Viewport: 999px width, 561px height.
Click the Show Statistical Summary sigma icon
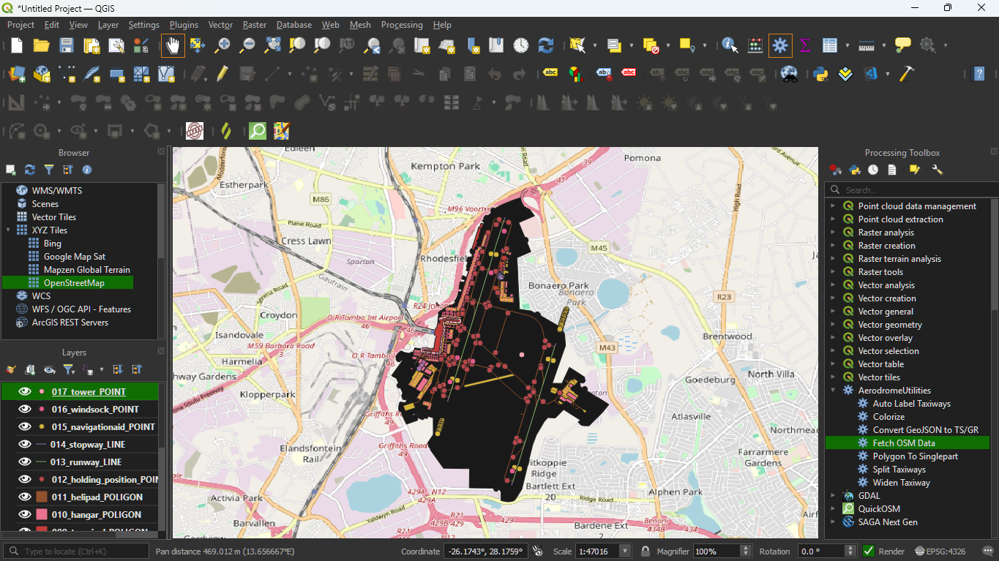[805, 45]
